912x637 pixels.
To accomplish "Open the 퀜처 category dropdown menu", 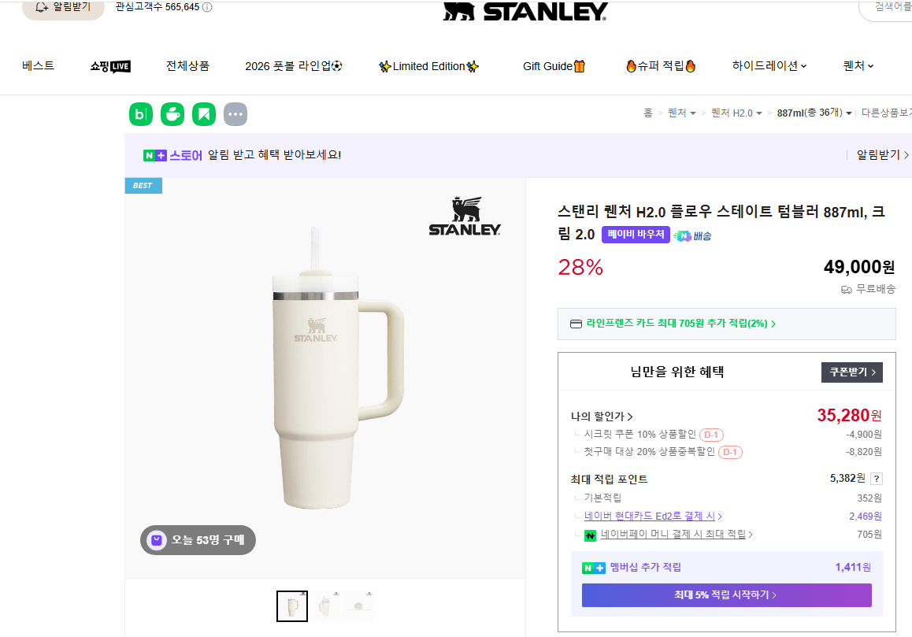I will (x=857, y=66).
